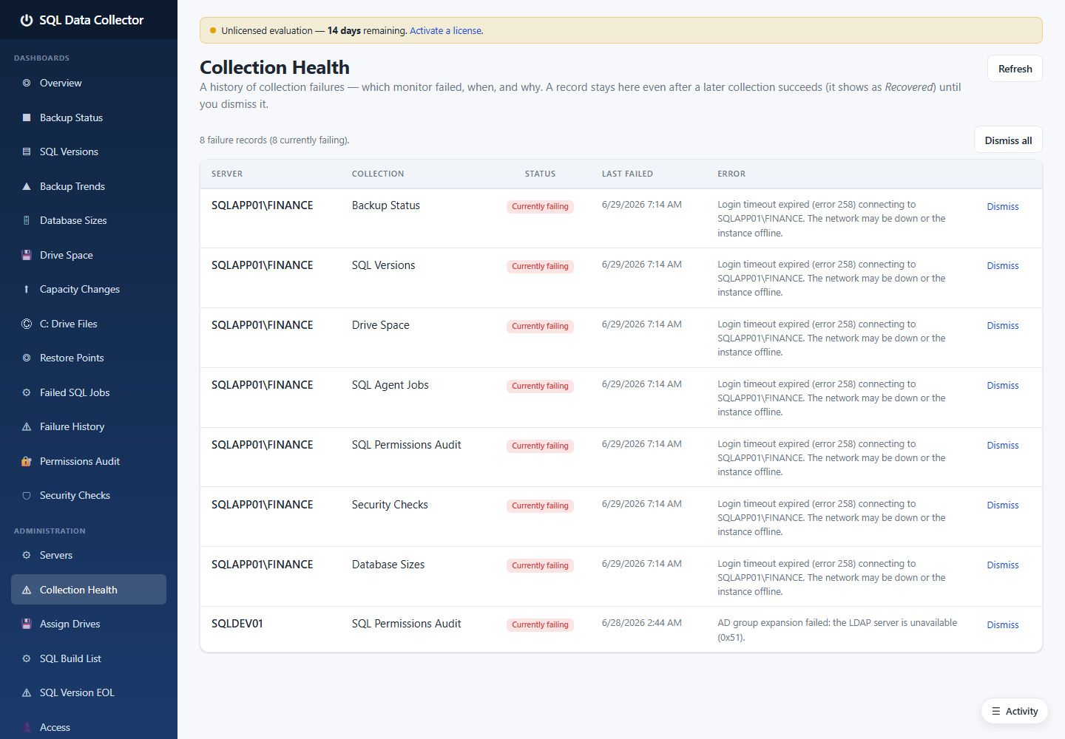Click the Dismiss all button

1008,140
